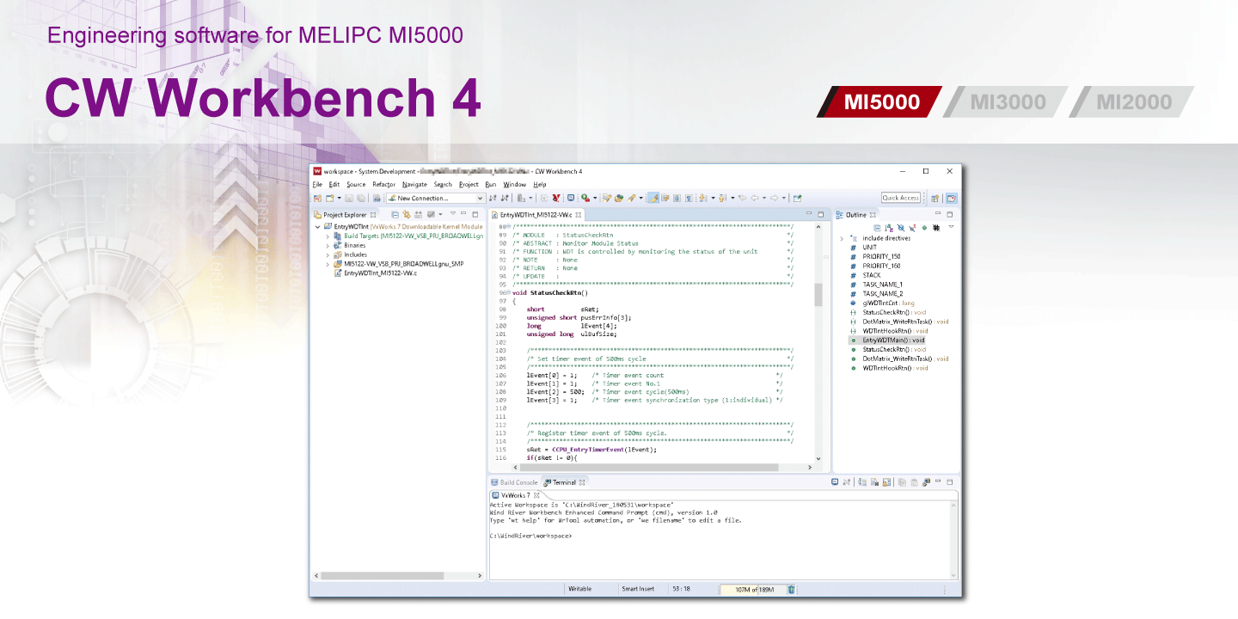This screenshot has height=619, width=1238.
Task: Click the Collapse All icon in Project Explorer
Action: (x=395, y=214)
